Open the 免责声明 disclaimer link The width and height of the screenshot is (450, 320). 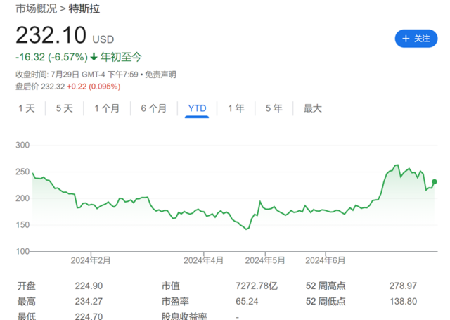[x=160, y=75]
